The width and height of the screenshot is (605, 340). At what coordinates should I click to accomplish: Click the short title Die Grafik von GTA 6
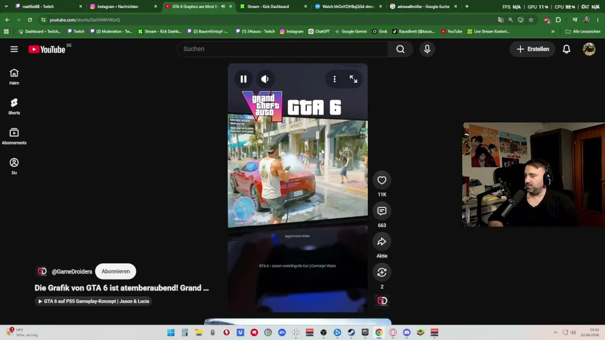121,288
